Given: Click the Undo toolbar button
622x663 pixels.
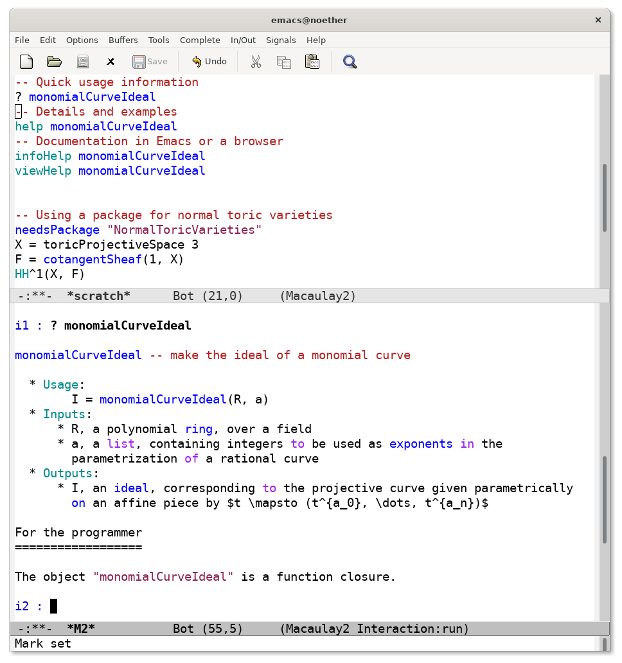Looking at the screenshot, I should pos(209,62).
